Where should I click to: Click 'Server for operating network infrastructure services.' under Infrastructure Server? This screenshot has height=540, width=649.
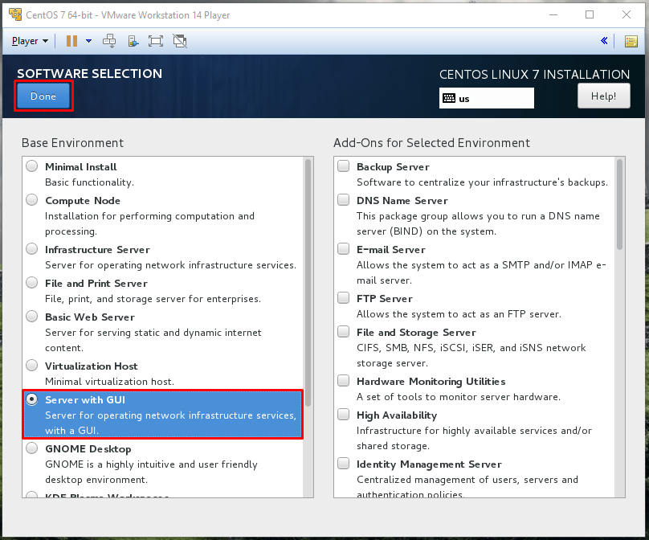click(x=170, y=265)
